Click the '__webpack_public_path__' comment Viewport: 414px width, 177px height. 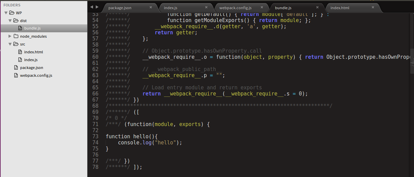(182, 69)
